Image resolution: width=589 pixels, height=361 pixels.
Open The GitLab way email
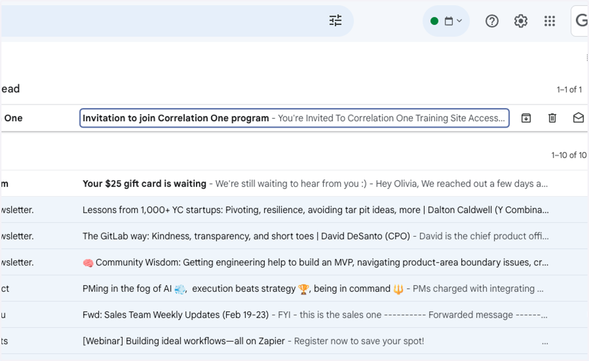294,236
